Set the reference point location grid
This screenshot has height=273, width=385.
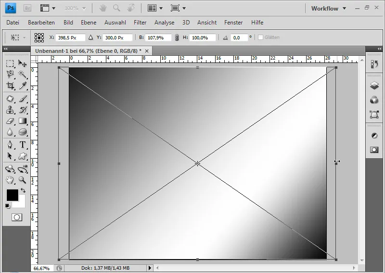pos(39,37)
